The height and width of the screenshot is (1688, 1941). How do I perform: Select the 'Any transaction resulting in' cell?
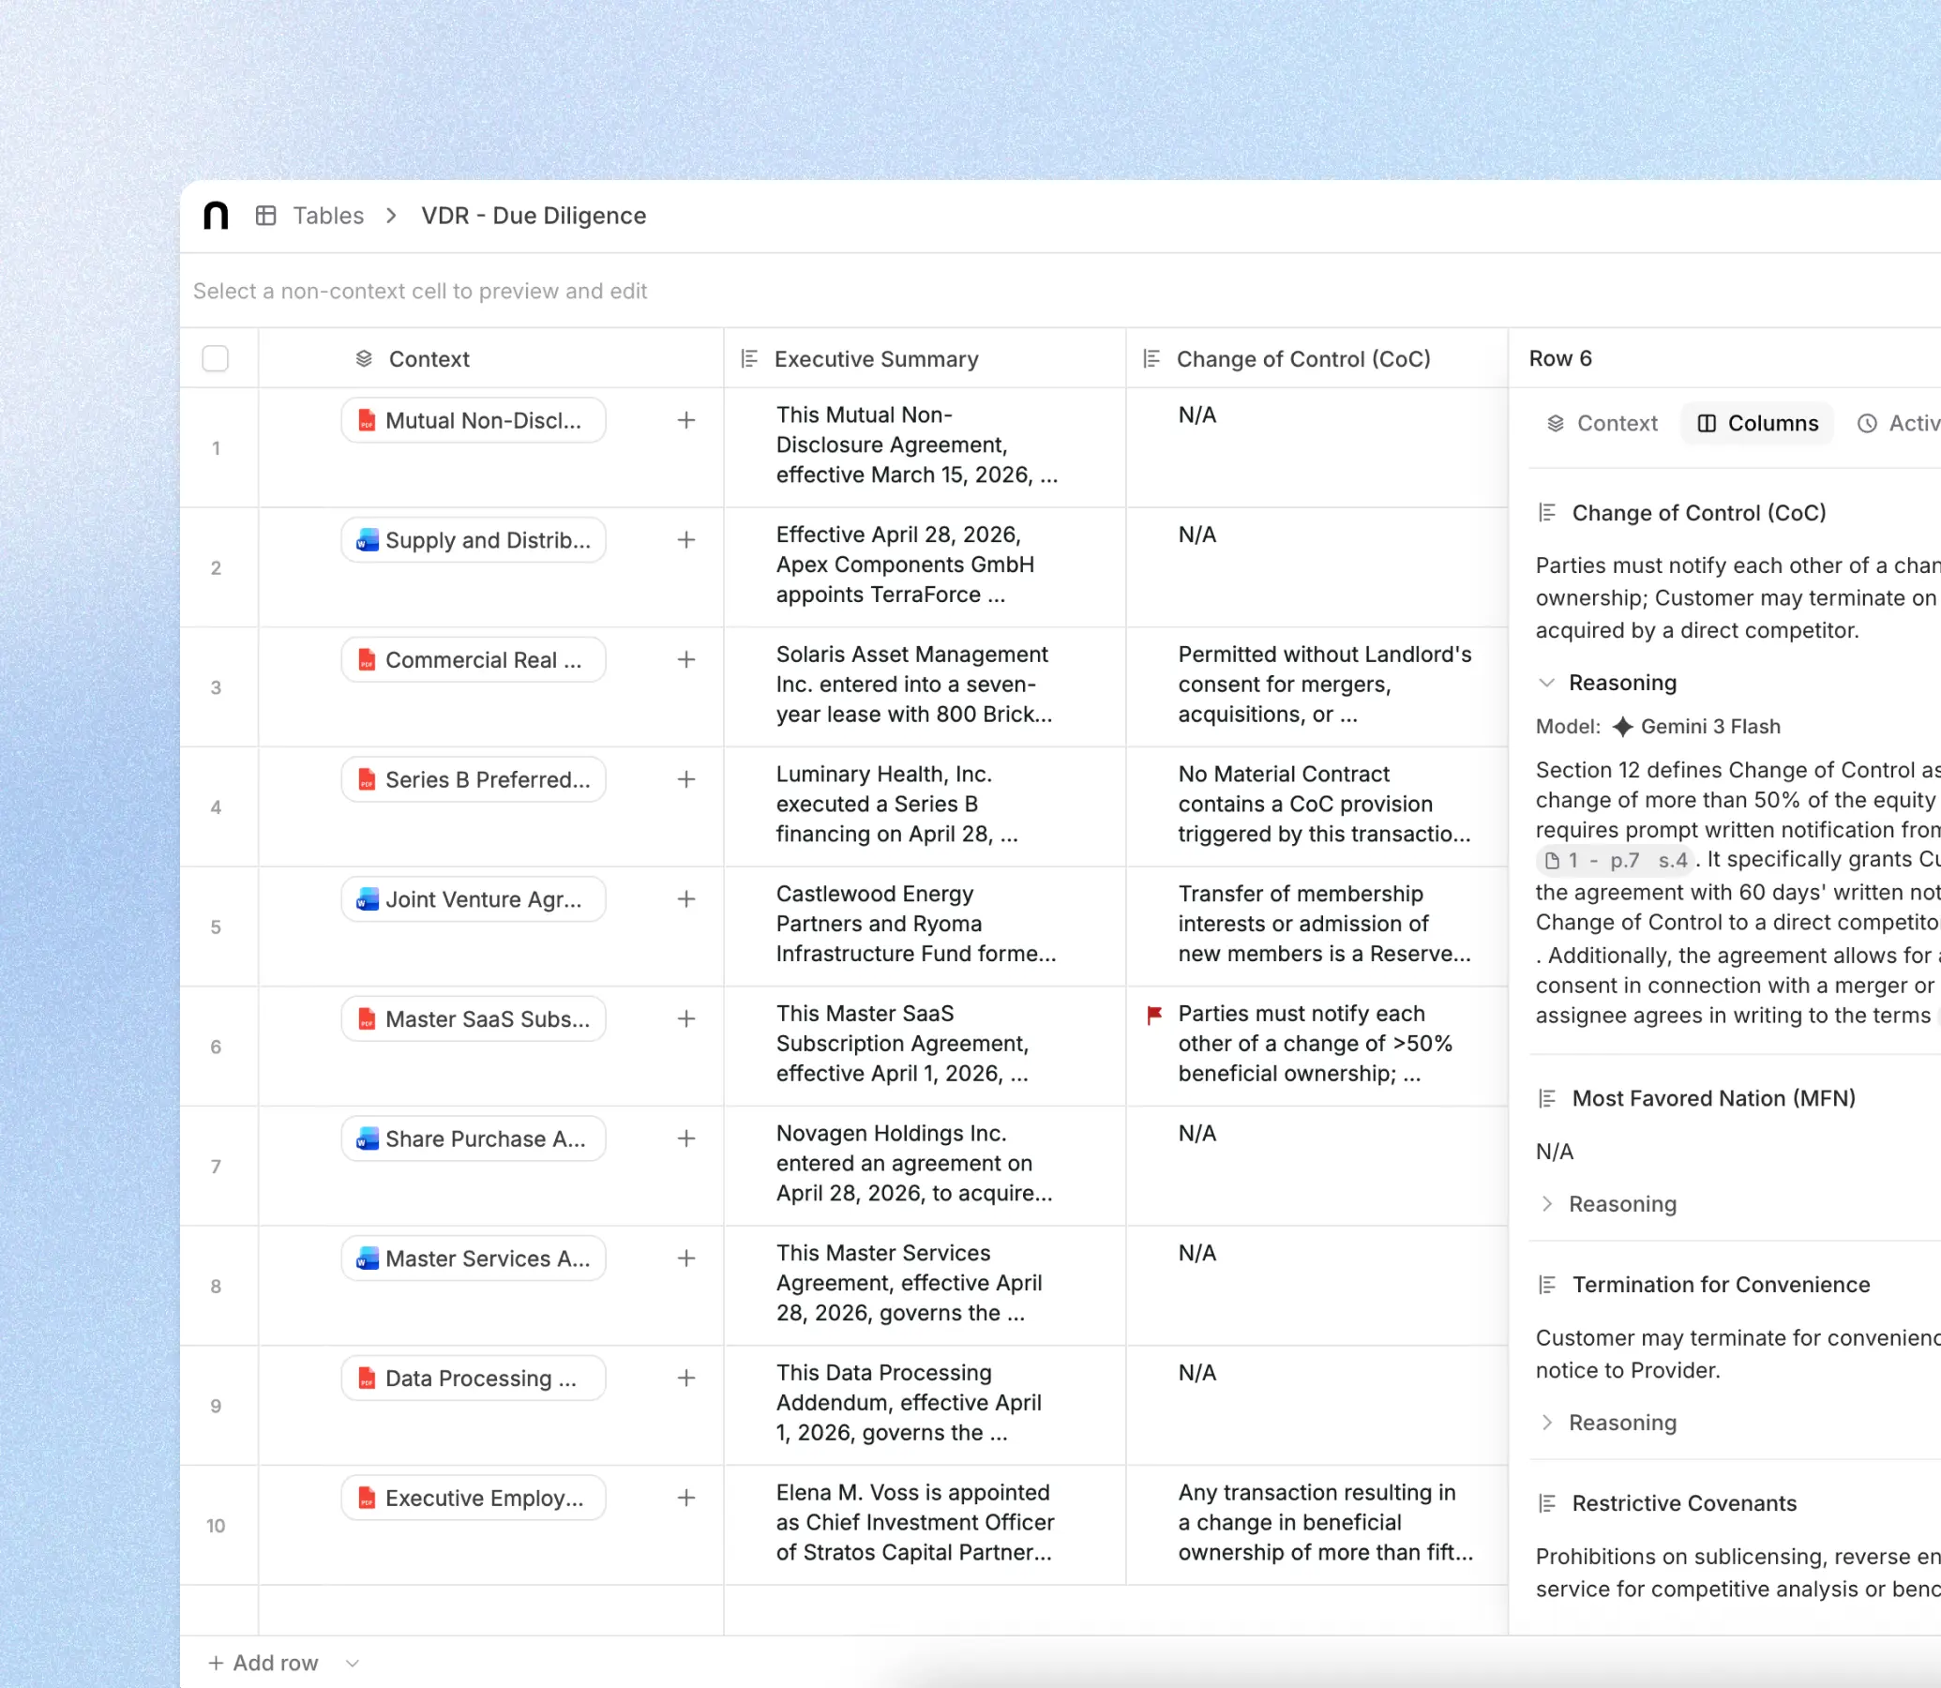1317,1524
